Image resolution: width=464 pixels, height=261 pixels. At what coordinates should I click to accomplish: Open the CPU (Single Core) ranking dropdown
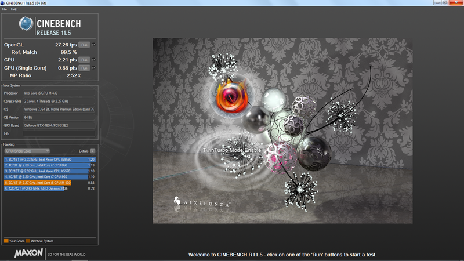(27, 151)
